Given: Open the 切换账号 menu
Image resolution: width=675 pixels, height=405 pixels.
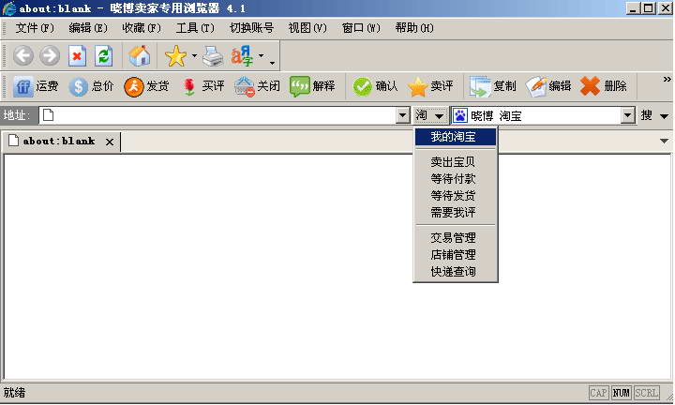Looking at the screenshot, I should point(252,28).
